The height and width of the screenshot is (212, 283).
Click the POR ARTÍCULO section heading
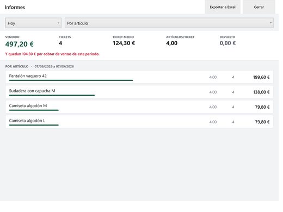point(17,66)
